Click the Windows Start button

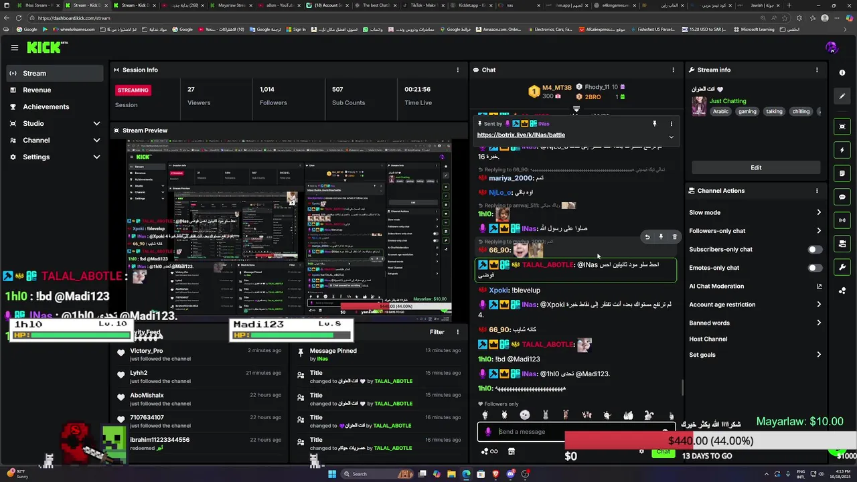[x=331, y=474]
